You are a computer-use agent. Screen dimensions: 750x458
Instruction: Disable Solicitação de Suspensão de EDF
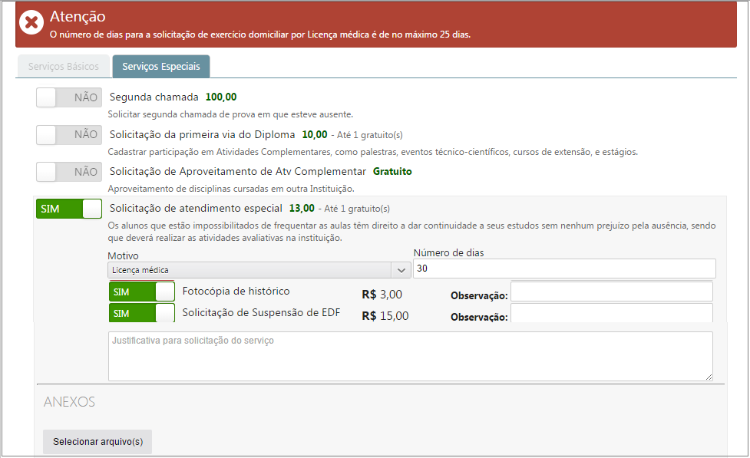[x=141, y=313]
